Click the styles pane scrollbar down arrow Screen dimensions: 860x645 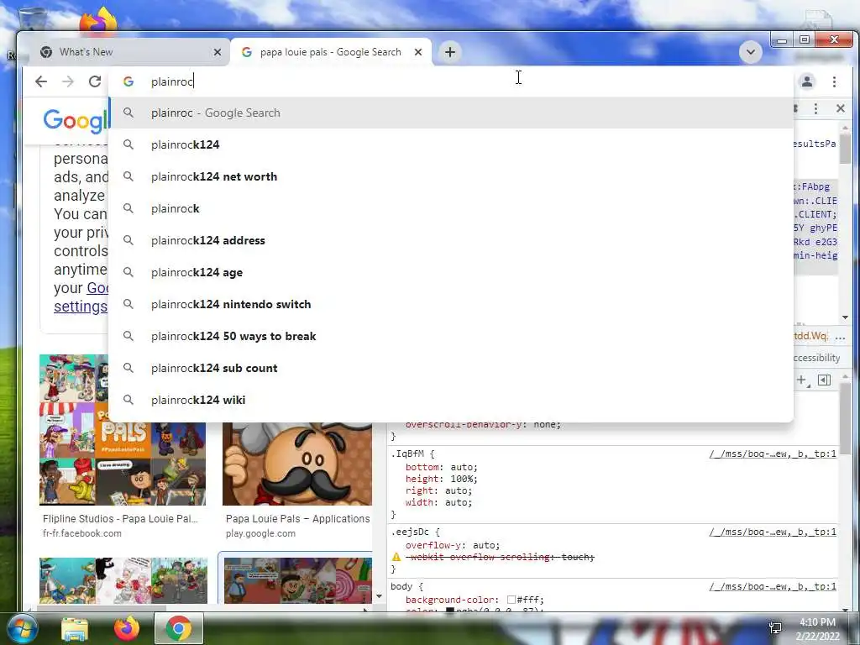click(845, 608)
